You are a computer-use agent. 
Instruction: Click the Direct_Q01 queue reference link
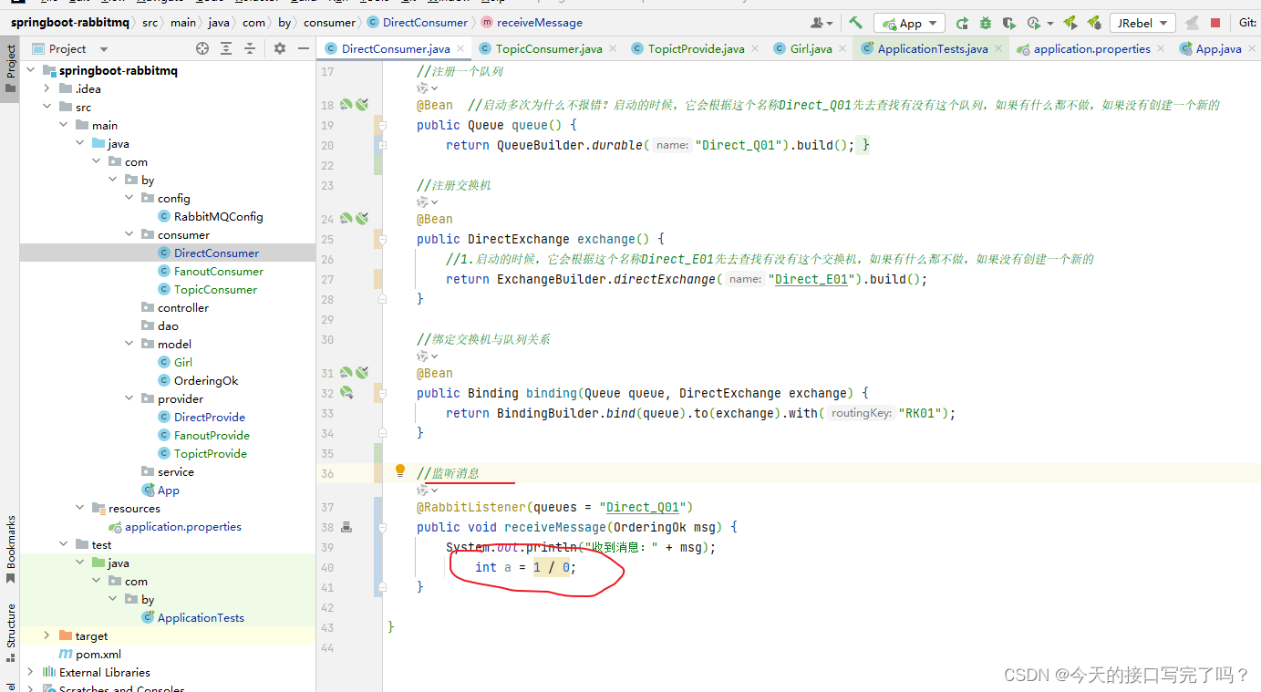pos(644,508)
